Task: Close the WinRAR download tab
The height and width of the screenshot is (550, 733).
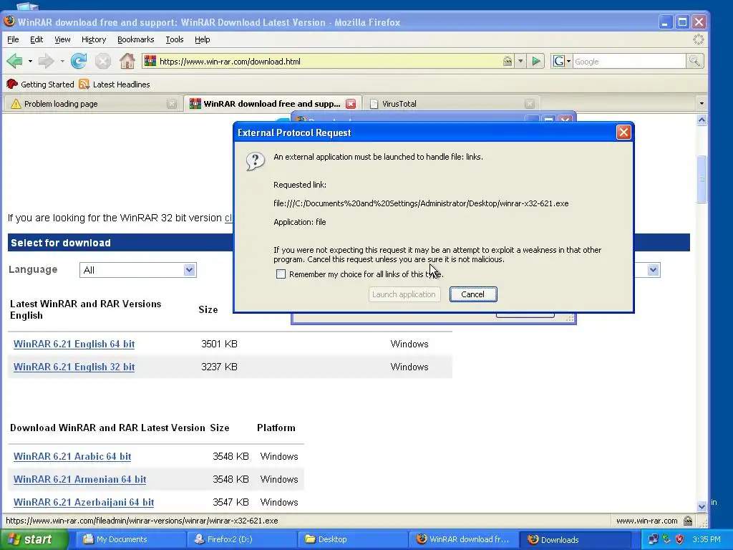Action: [351, 104]
